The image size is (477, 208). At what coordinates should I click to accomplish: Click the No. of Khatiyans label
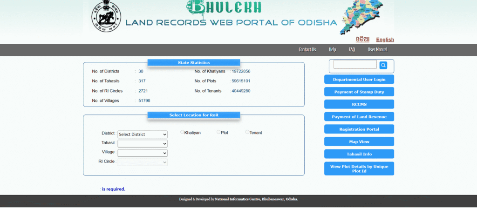(210, 72)
